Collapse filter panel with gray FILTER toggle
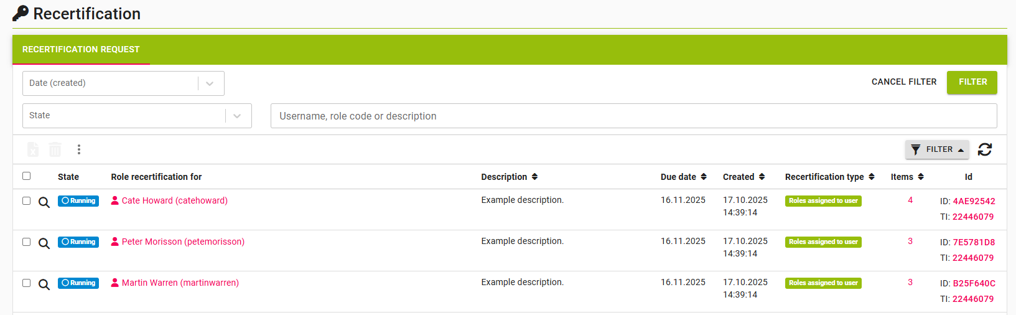Image resolution: width=1016 pixels, height=315 pixels. pos(937,149)
